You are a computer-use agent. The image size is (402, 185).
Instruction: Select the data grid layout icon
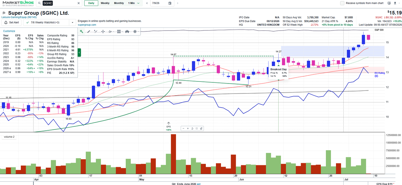[119, 32]
